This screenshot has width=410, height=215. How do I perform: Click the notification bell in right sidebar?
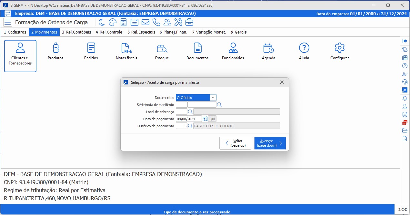(x=405, y=98)
